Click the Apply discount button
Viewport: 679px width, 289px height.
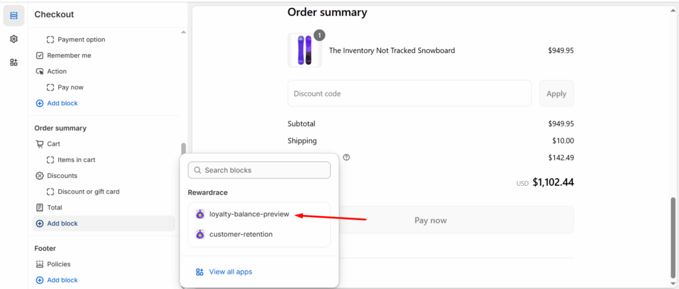point(556,93)
